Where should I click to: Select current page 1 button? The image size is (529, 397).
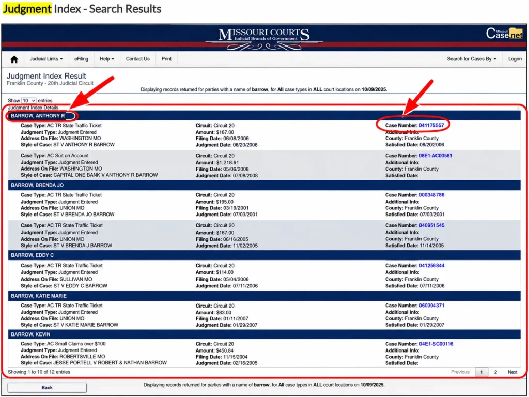point(481,372)
